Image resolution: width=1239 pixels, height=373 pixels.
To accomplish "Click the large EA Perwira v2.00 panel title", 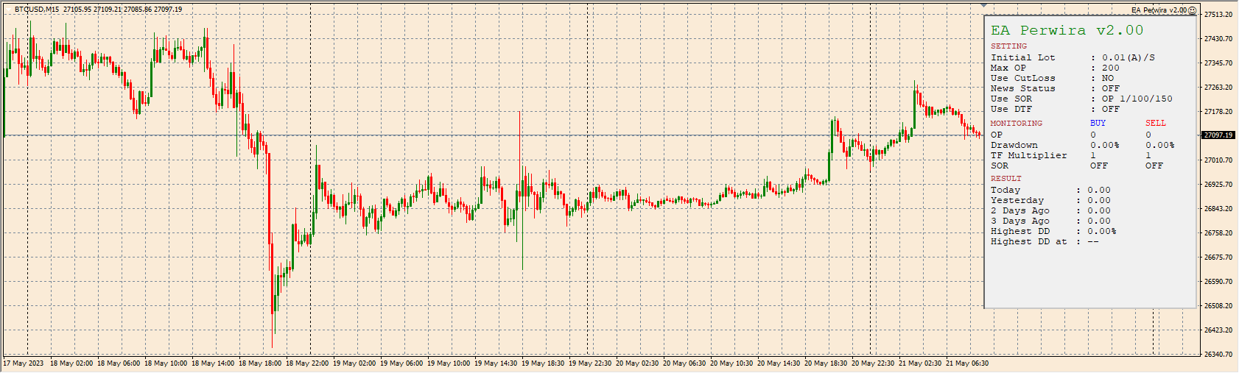I will [x=1067, y=30].
